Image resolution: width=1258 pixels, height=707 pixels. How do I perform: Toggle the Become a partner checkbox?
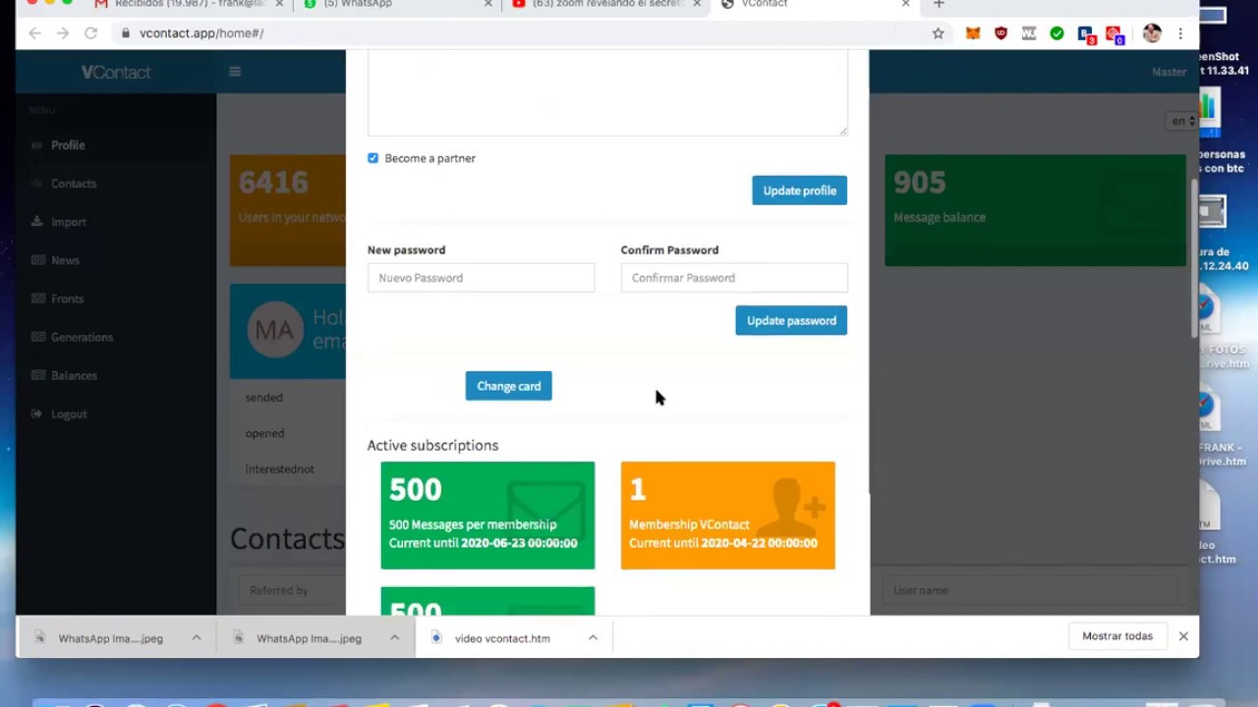[x=372, y=158]
